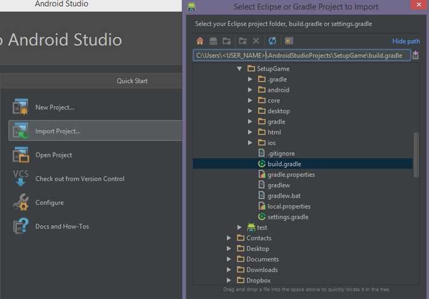Expand the ios folder
Image resolution: width=429 pixels, height=299 pixels.
[250, 143]
